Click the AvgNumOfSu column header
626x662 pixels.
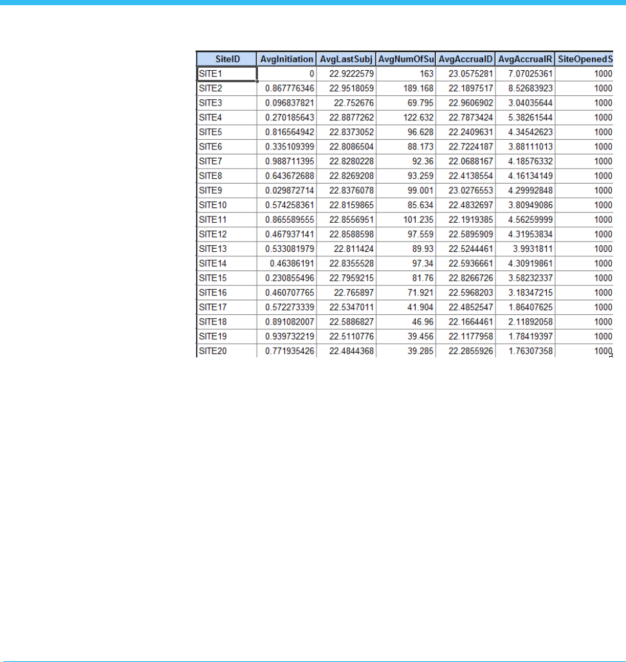406,59
